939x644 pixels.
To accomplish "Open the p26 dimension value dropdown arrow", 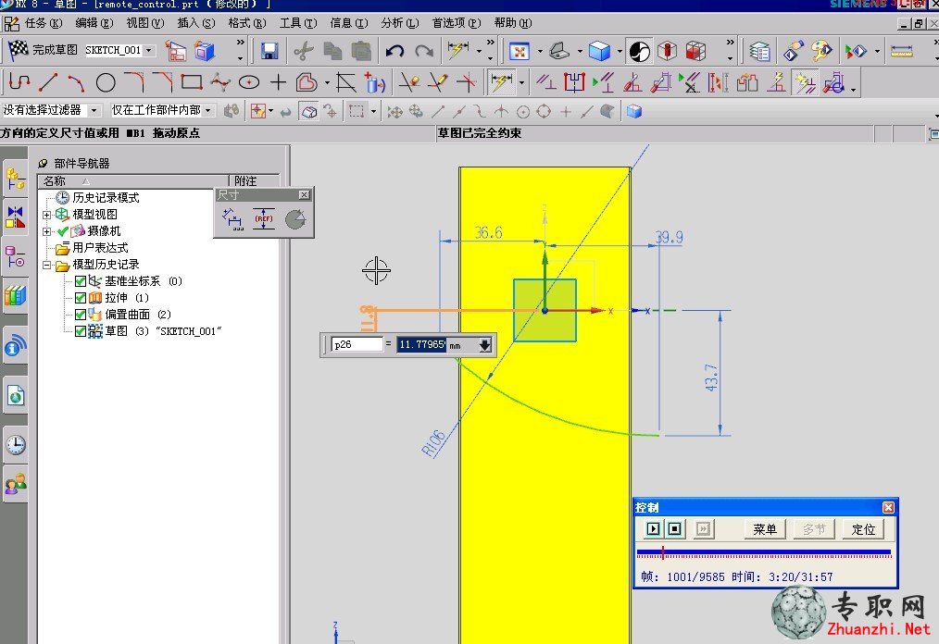I will (x=485, y=345).
